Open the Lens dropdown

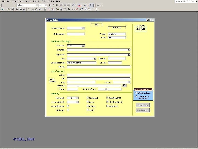(x=95, y=58)
